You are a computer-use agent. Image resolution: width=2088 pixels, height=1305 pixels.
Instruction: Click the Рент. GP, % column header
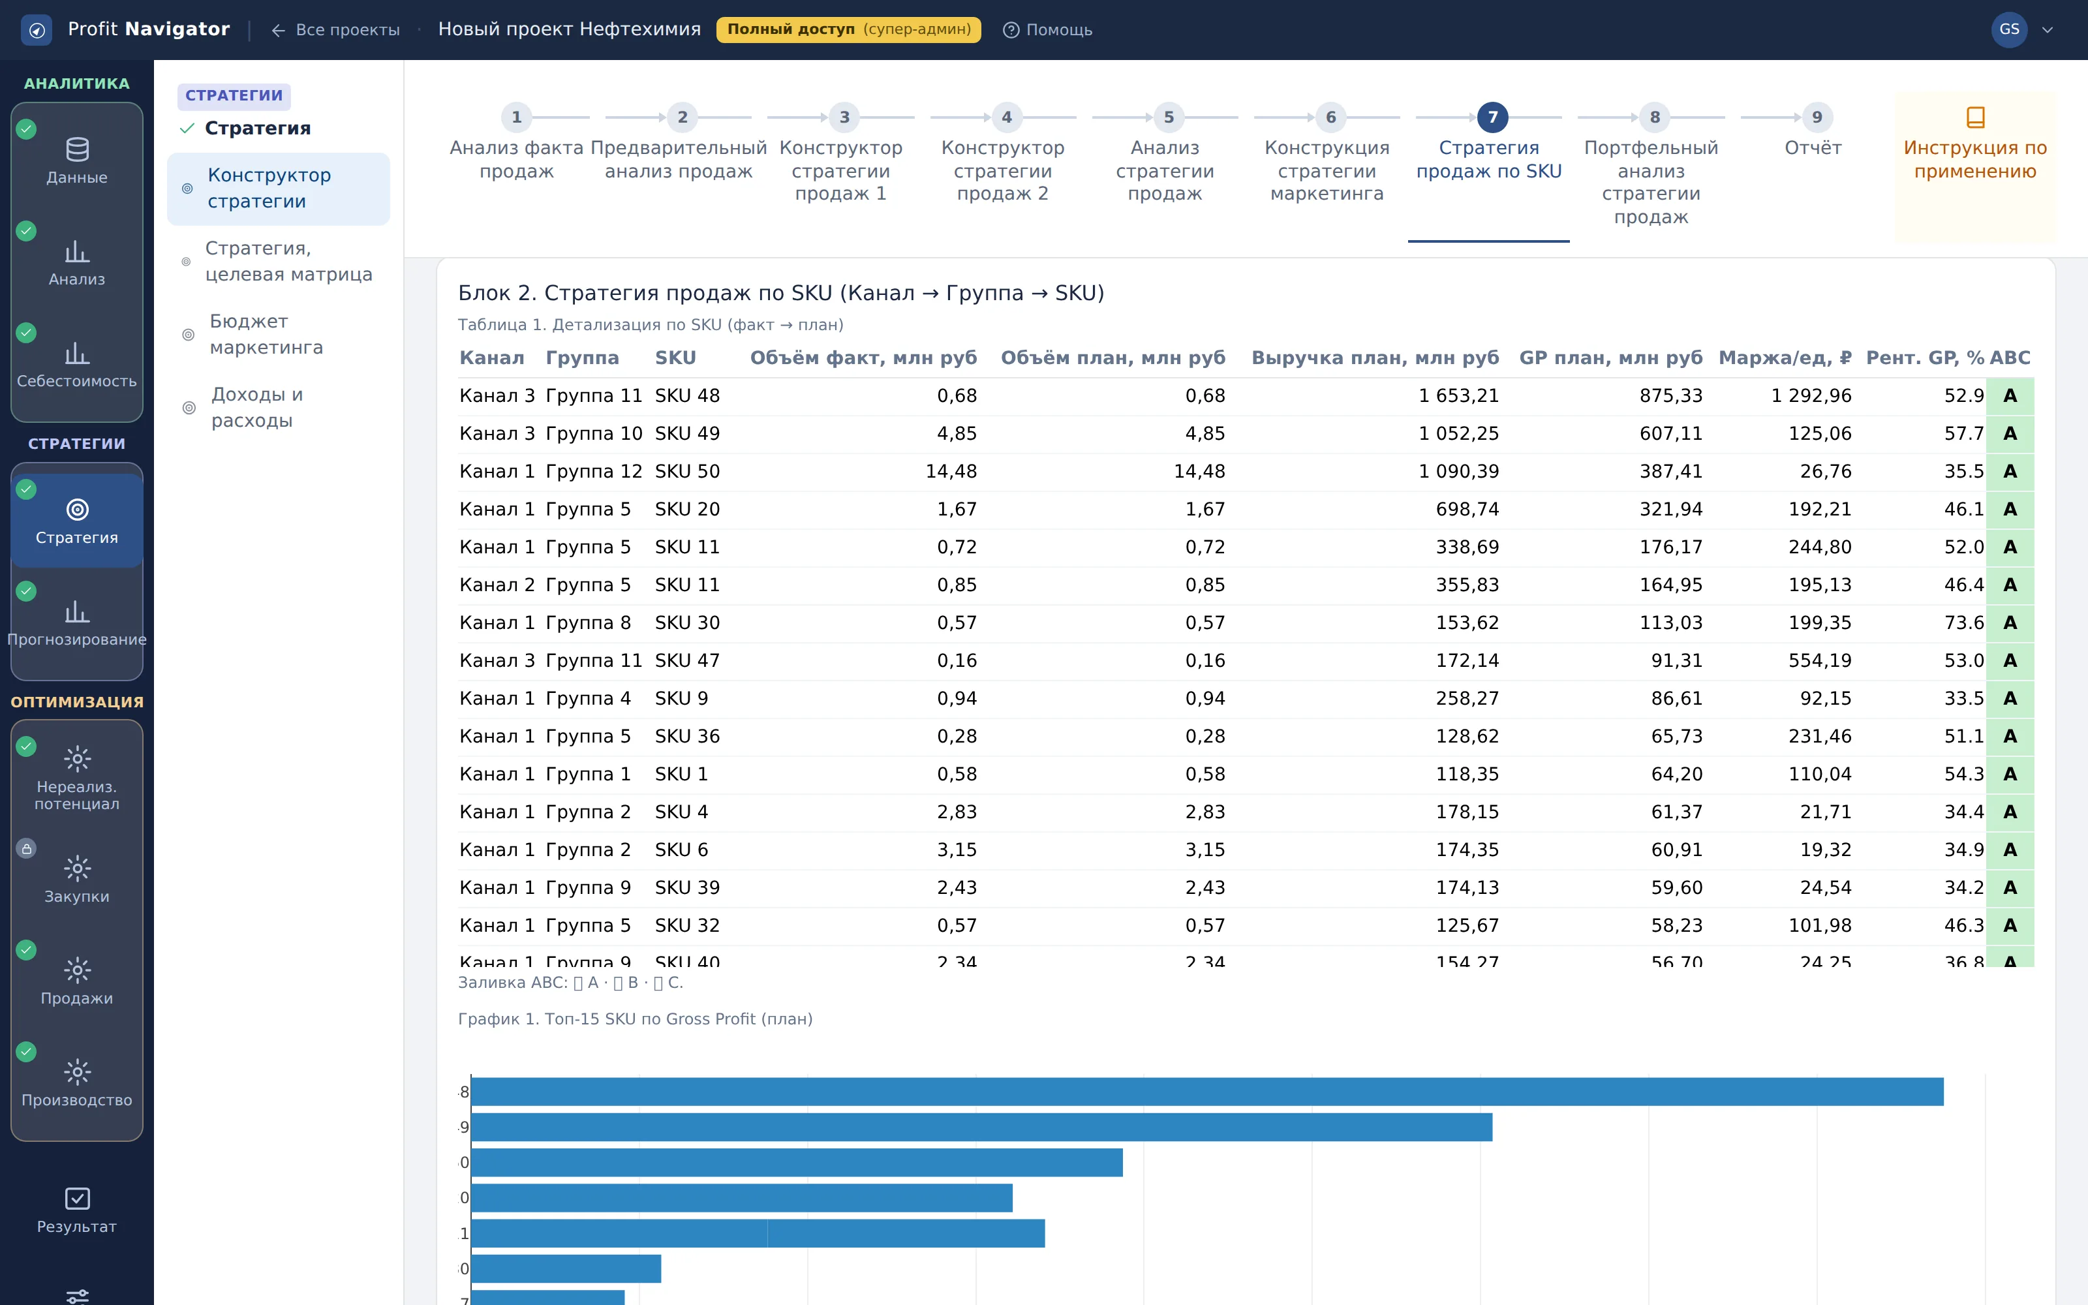1924,358
